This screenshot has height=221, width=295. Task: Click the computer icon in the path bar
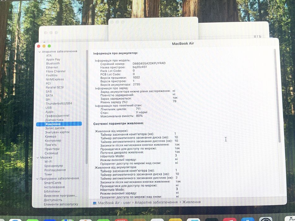click(95, 203)
